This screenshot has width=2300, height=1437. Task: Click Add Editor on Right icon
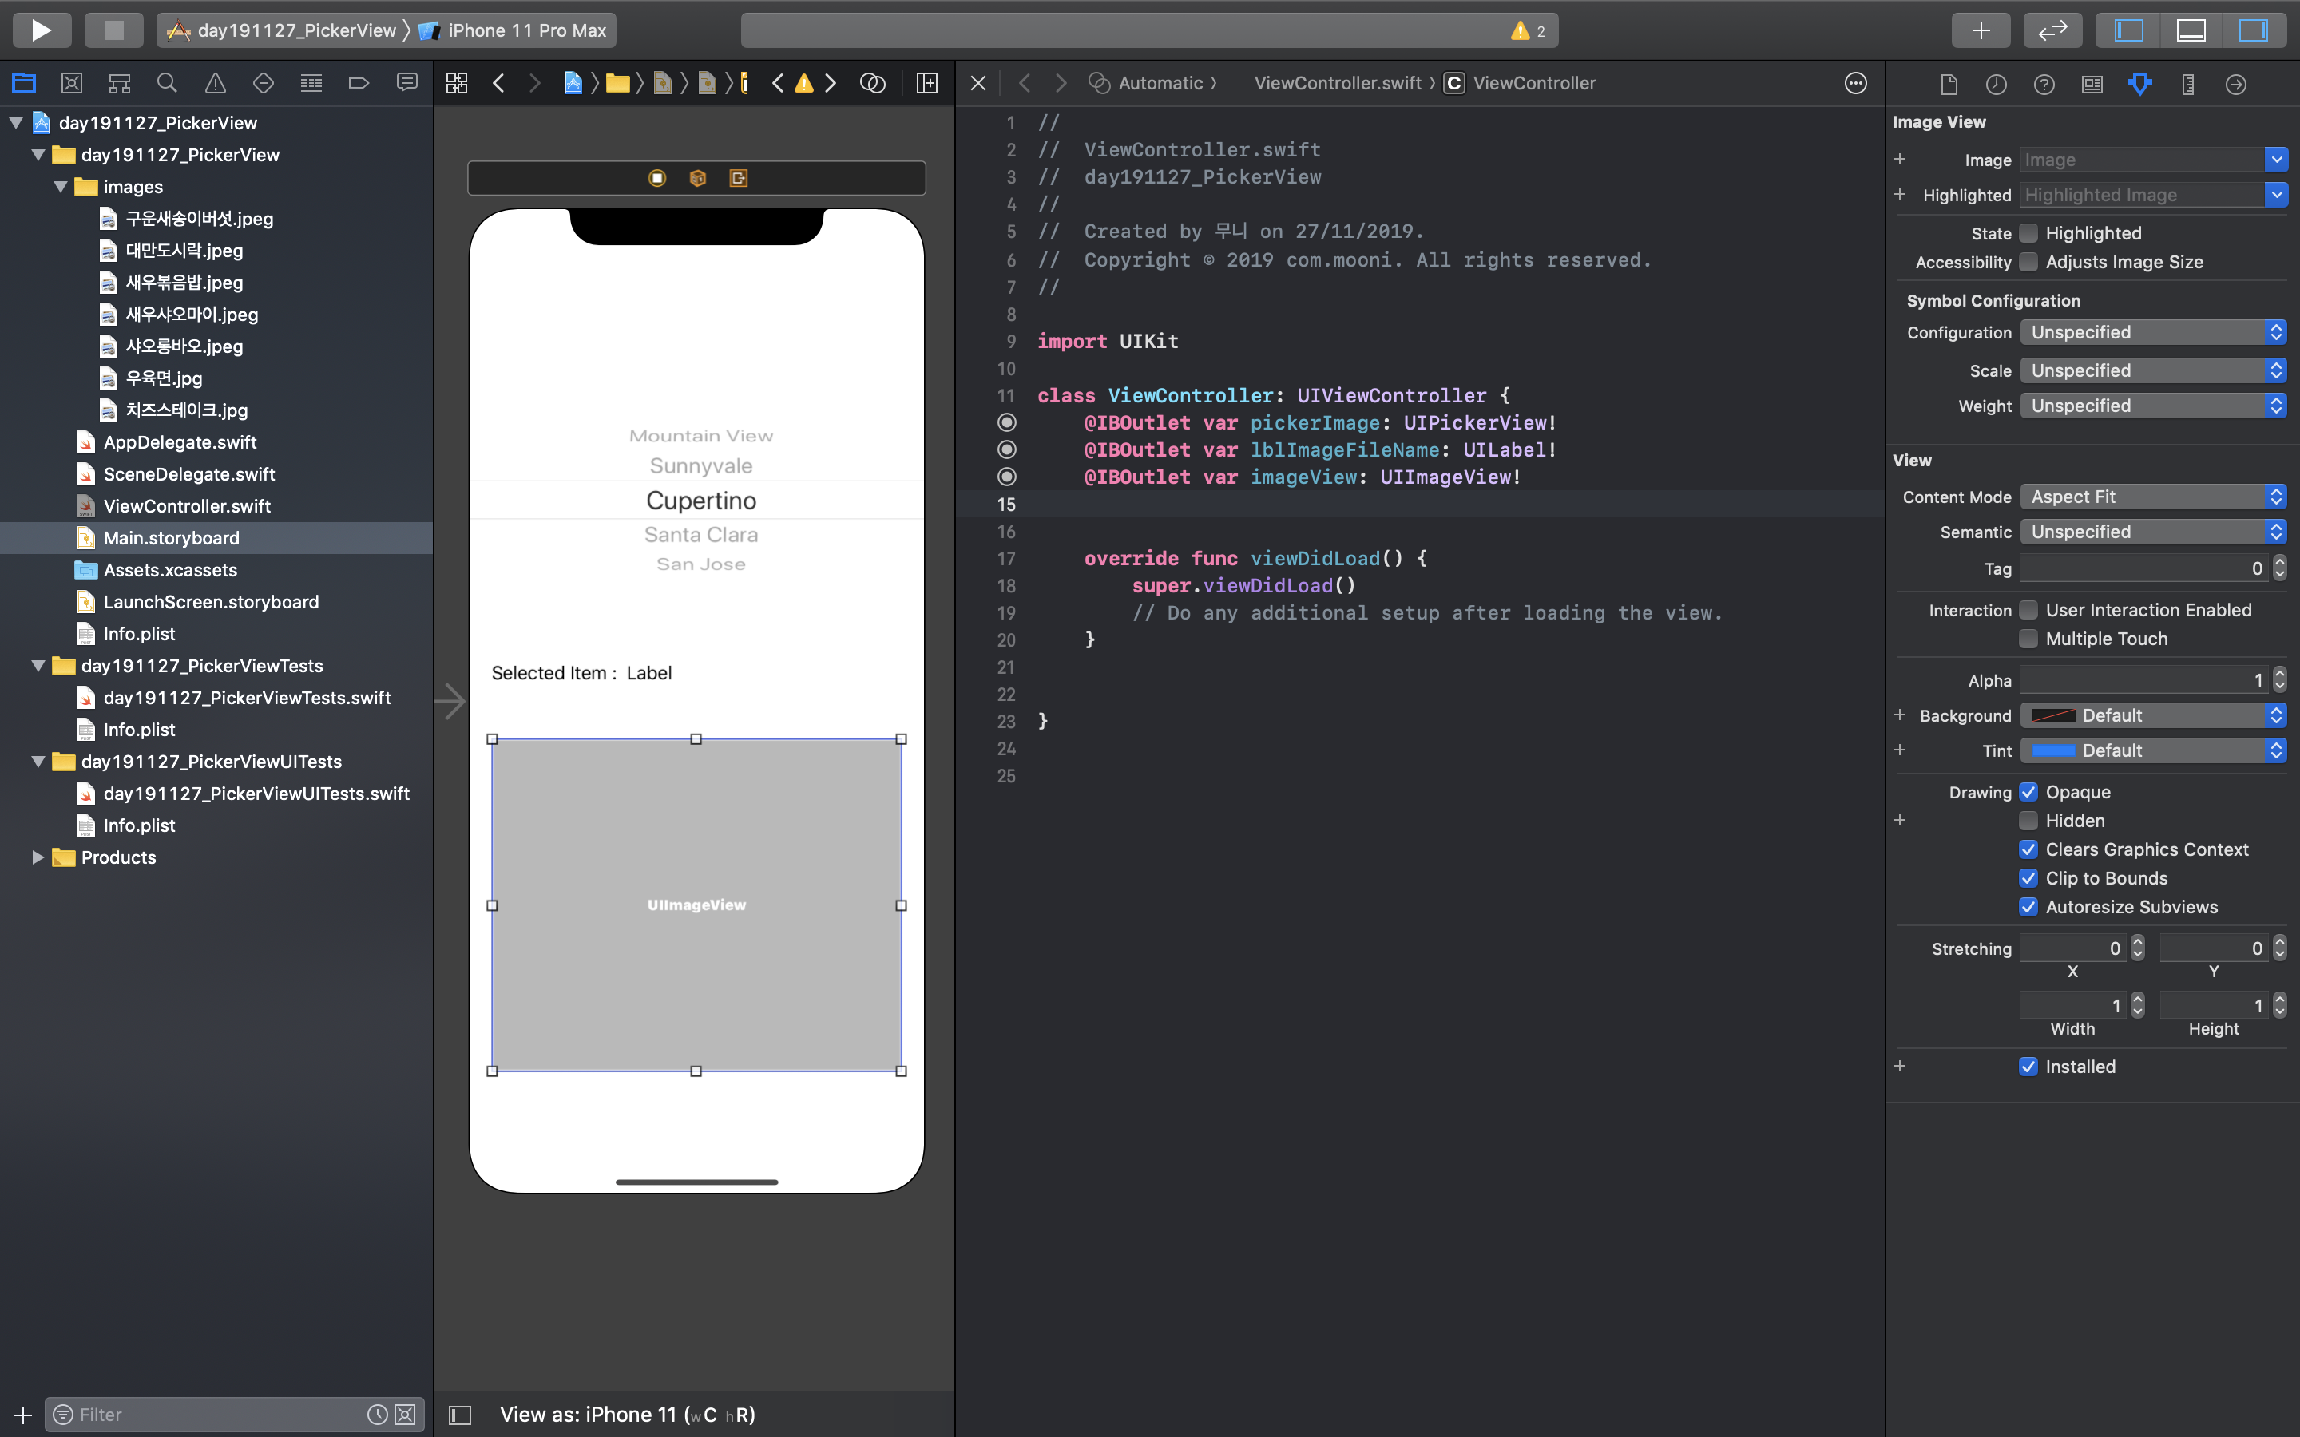926,84
